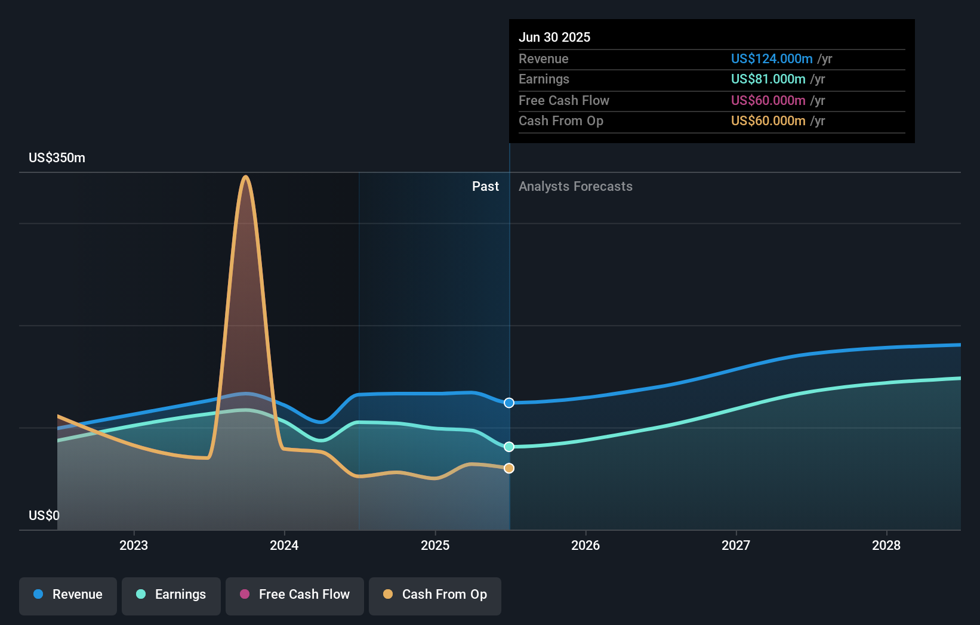Click the 2026 axis label
This screenshot has width=980, height=625.
tap(586, 545)
